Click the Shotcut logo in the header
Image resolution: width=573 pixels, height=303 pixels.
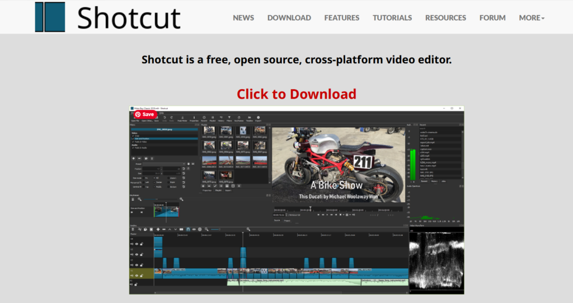pyautogui.click(x=107, y=17)
